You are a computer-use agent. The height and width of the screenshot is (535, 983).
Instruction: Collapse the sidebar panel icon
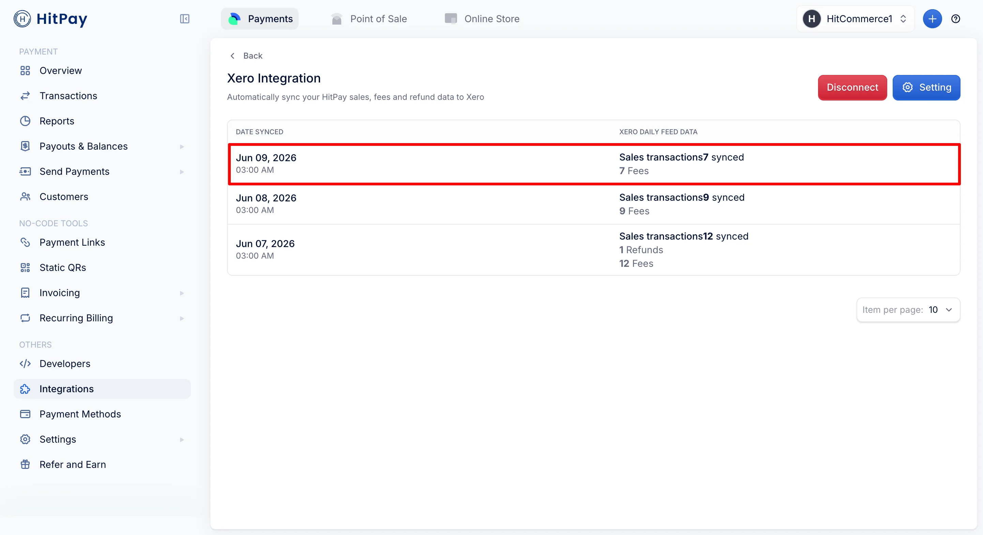pos(185,19)
